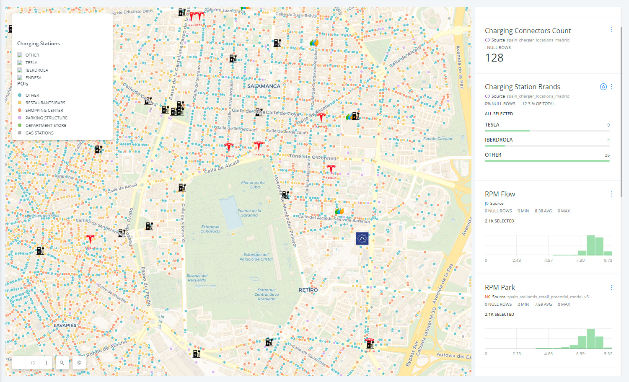Select the Charging Stations legend header
The height and width of the screenshot is (382, 629).
pos(38,43)
